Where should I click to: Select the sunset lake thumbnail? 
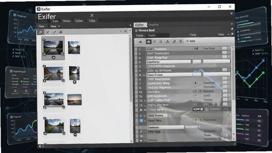[x=74, y=100]
